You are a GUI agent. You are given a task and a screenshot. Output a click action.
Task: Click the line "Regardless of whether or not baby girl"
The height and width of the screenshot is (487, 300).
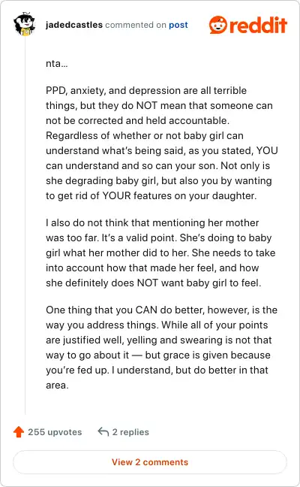pyautogui.click(x=145, y=135)
